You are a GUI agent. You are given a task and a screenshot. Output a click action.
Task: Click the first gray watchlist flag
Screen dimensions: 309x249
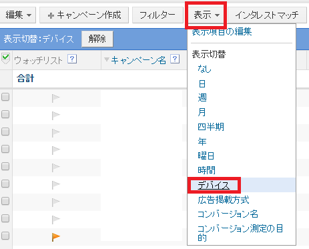[56, 98]
